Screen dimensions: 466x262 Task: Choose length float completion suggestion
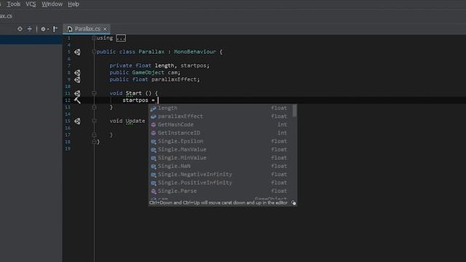pyautogui.click(x=221, y=108)
